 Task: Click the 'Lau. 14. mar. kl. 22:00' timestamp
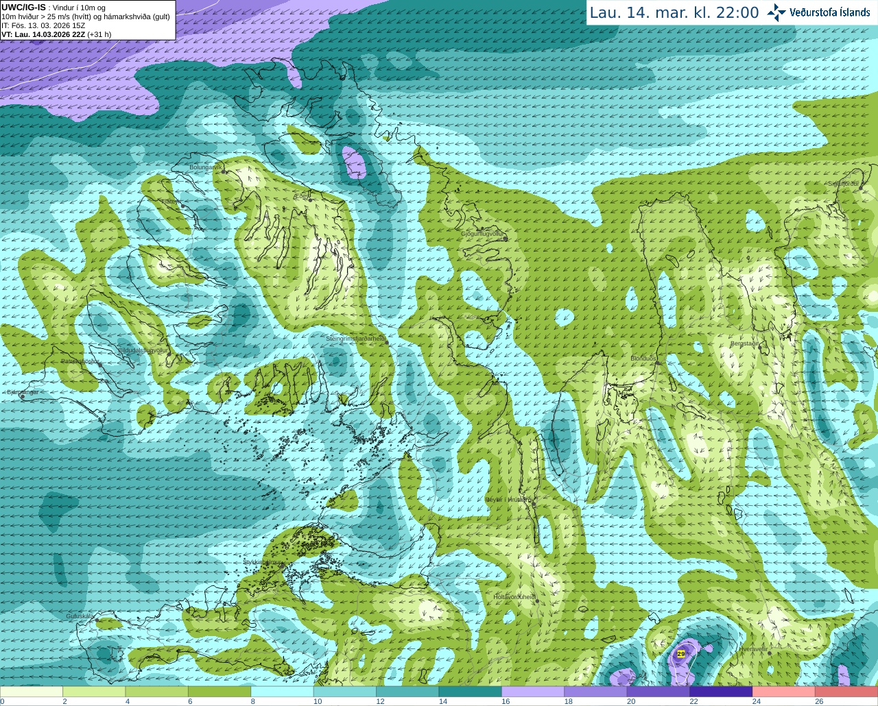[x=674, y=12]
